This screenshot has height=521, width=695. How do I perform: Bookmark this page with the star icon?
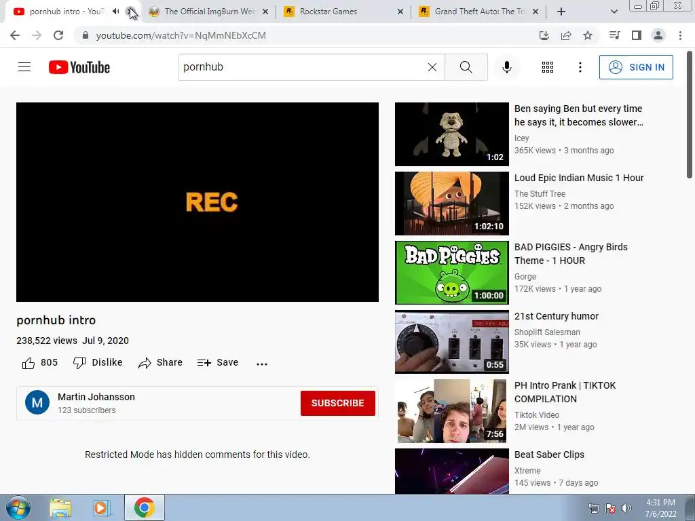(588, 35)
